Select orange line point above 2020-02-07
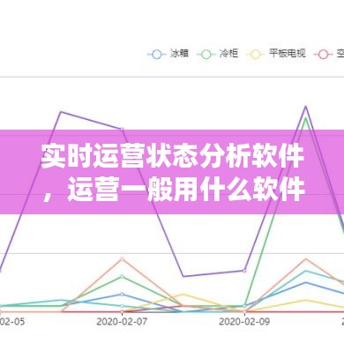Viewport: 344px width, 344px height. point(122,259)
